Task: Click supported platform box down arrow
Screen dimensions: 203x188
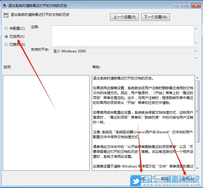Action: point(196,58)
